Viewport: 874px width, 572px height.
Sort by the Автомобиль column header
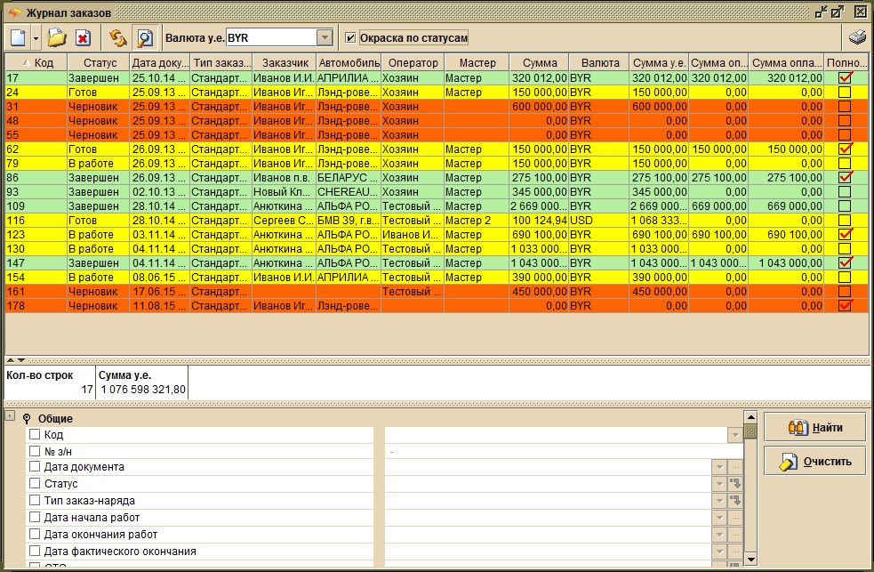pos(349,63)
